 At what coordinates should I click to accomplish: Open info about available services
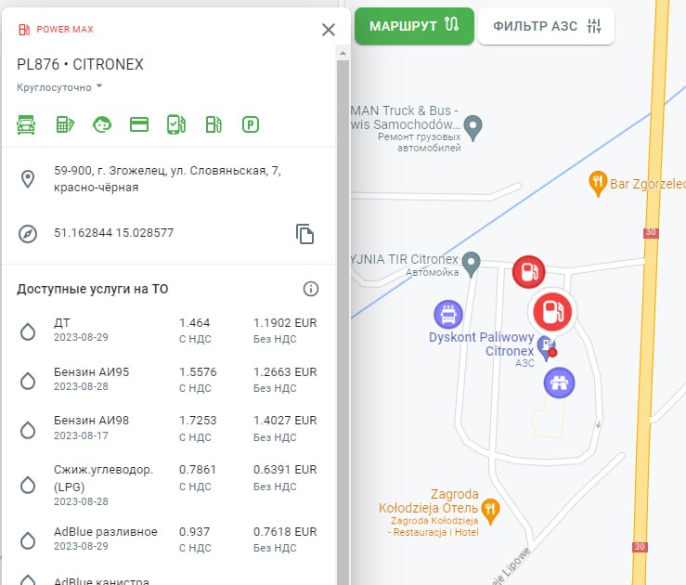click(311, 289)
